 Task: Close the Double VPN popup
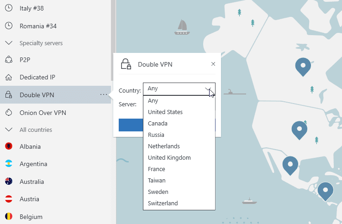tap(213, 64)
